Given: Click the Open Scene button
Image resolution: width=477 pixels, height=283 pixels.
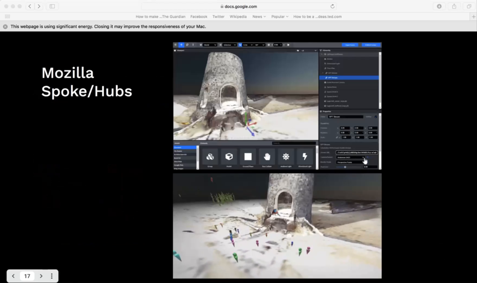Looking at the screenshot, I should [x=350, y=45].
